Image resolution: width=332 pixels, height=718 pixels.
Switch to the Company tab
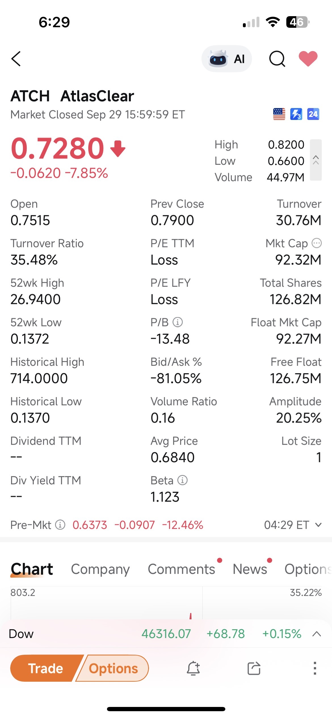click(100, 569)
